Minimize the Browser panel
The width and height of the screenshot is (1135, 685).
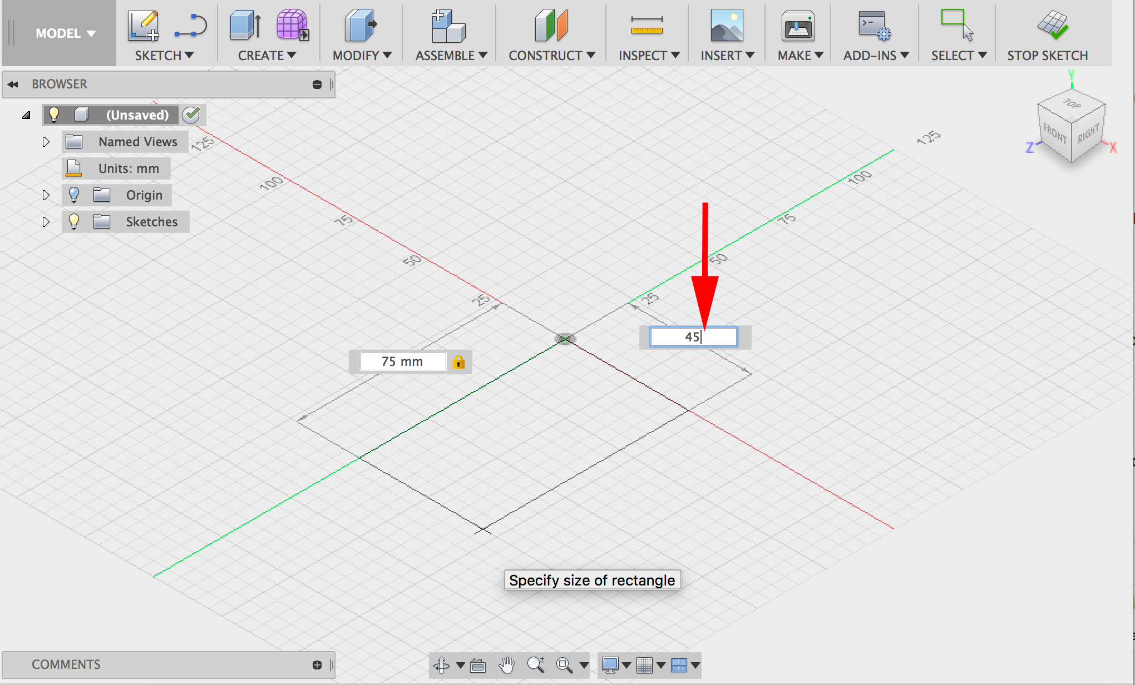click(317, 85)
